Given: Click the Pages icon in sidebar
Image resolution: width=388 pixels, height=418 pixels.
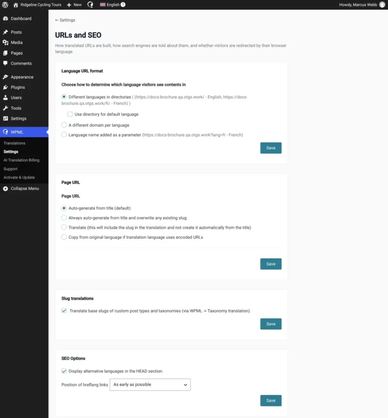Looking at the screenshot, I should (x=6, y=53).
